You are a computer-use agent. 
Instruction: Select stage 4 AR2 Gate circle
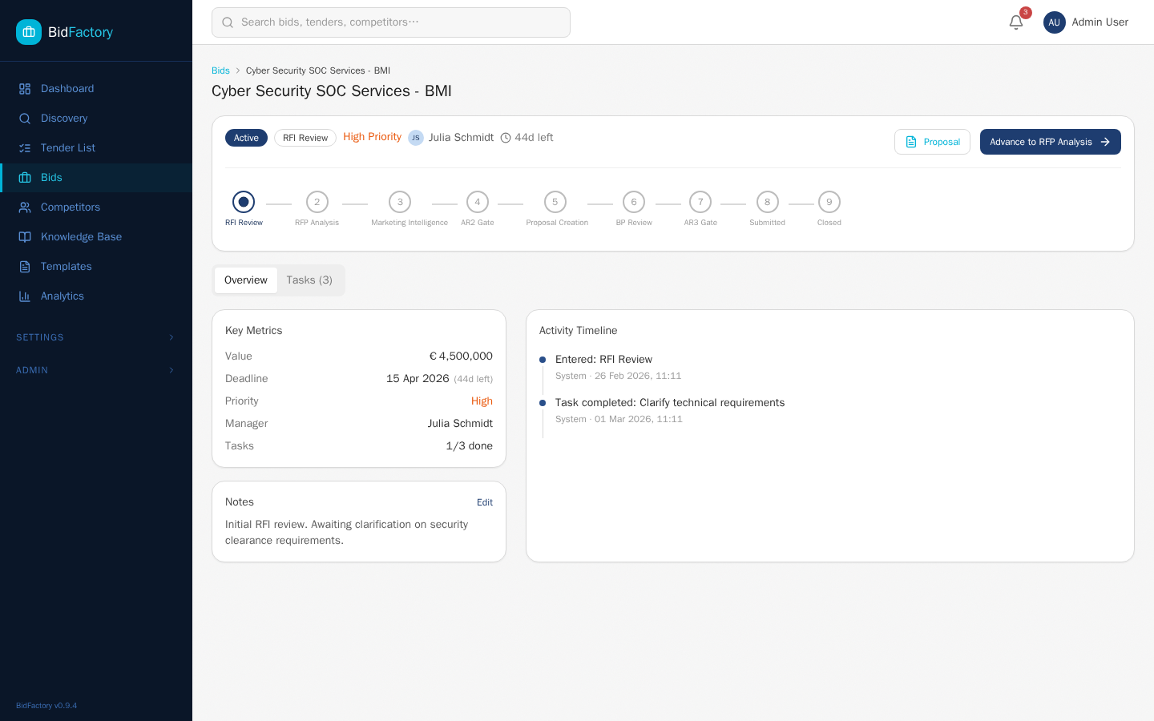pyautogui.click(x=478, y=202)
